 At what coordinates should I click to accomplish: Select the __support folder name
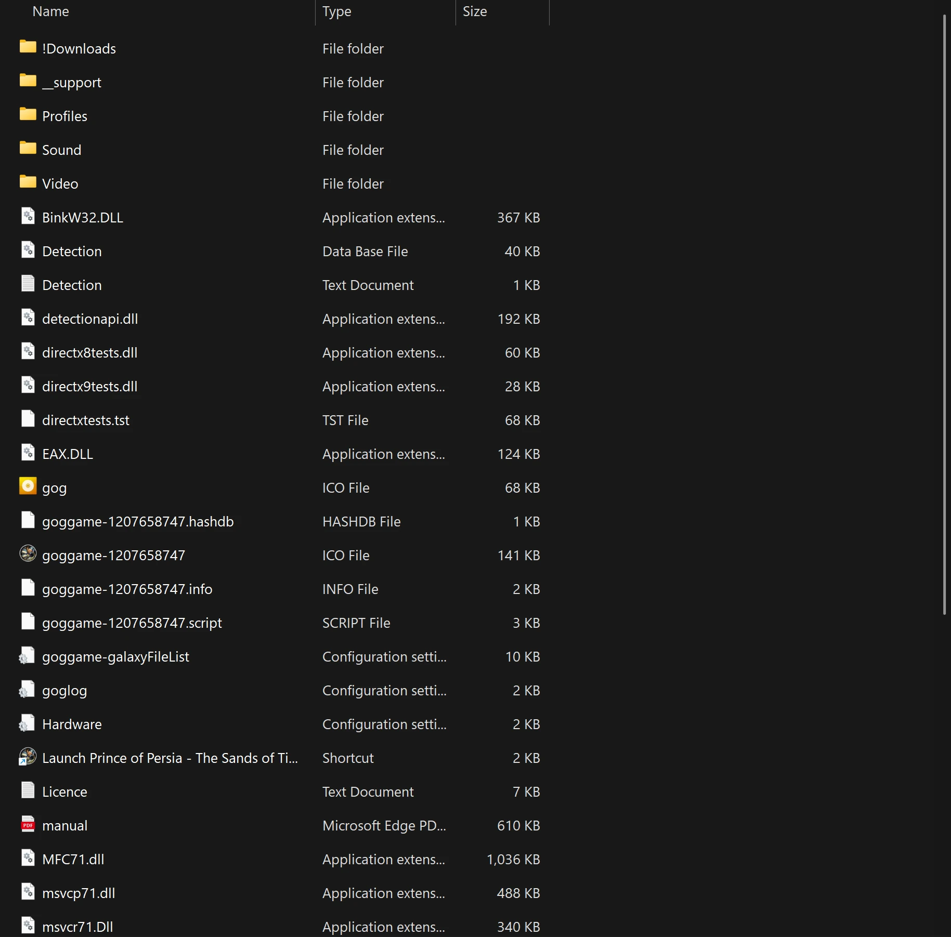[x=72, y=83]
